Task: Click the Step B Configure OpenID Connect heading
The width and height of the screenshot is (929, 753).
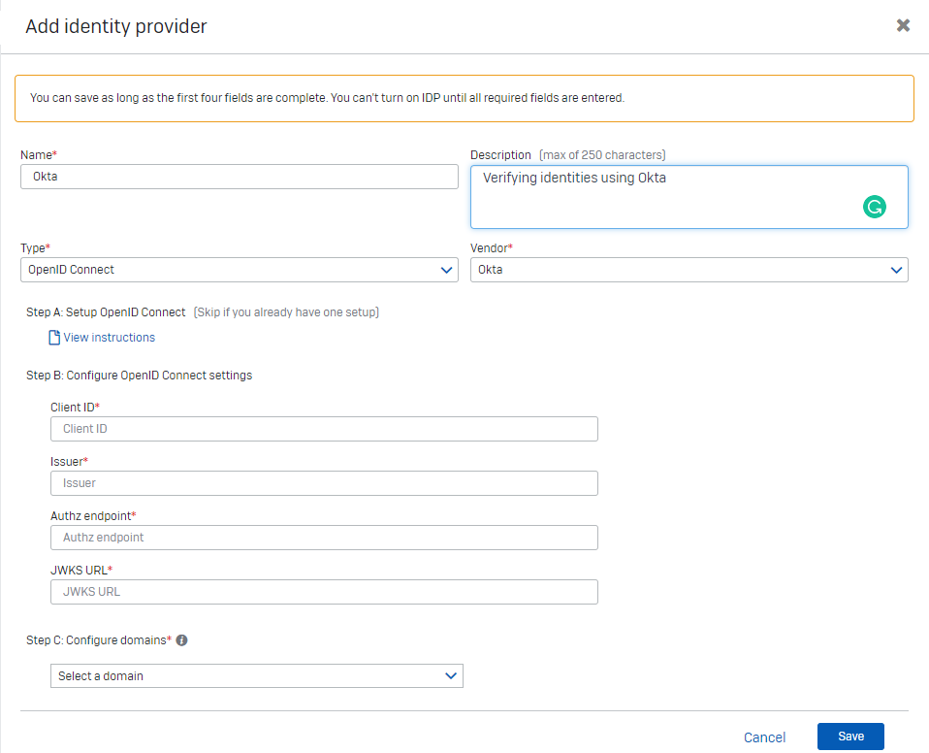Action: point(139,375)
